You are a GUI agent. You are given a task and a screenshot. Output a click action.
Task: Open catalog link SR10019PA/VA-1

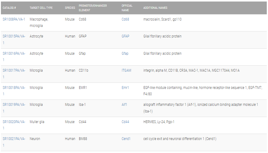[14, 108]
